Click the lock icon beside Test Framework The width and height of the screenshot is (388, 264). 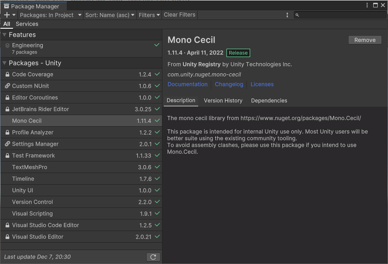[x=7, y=155]
